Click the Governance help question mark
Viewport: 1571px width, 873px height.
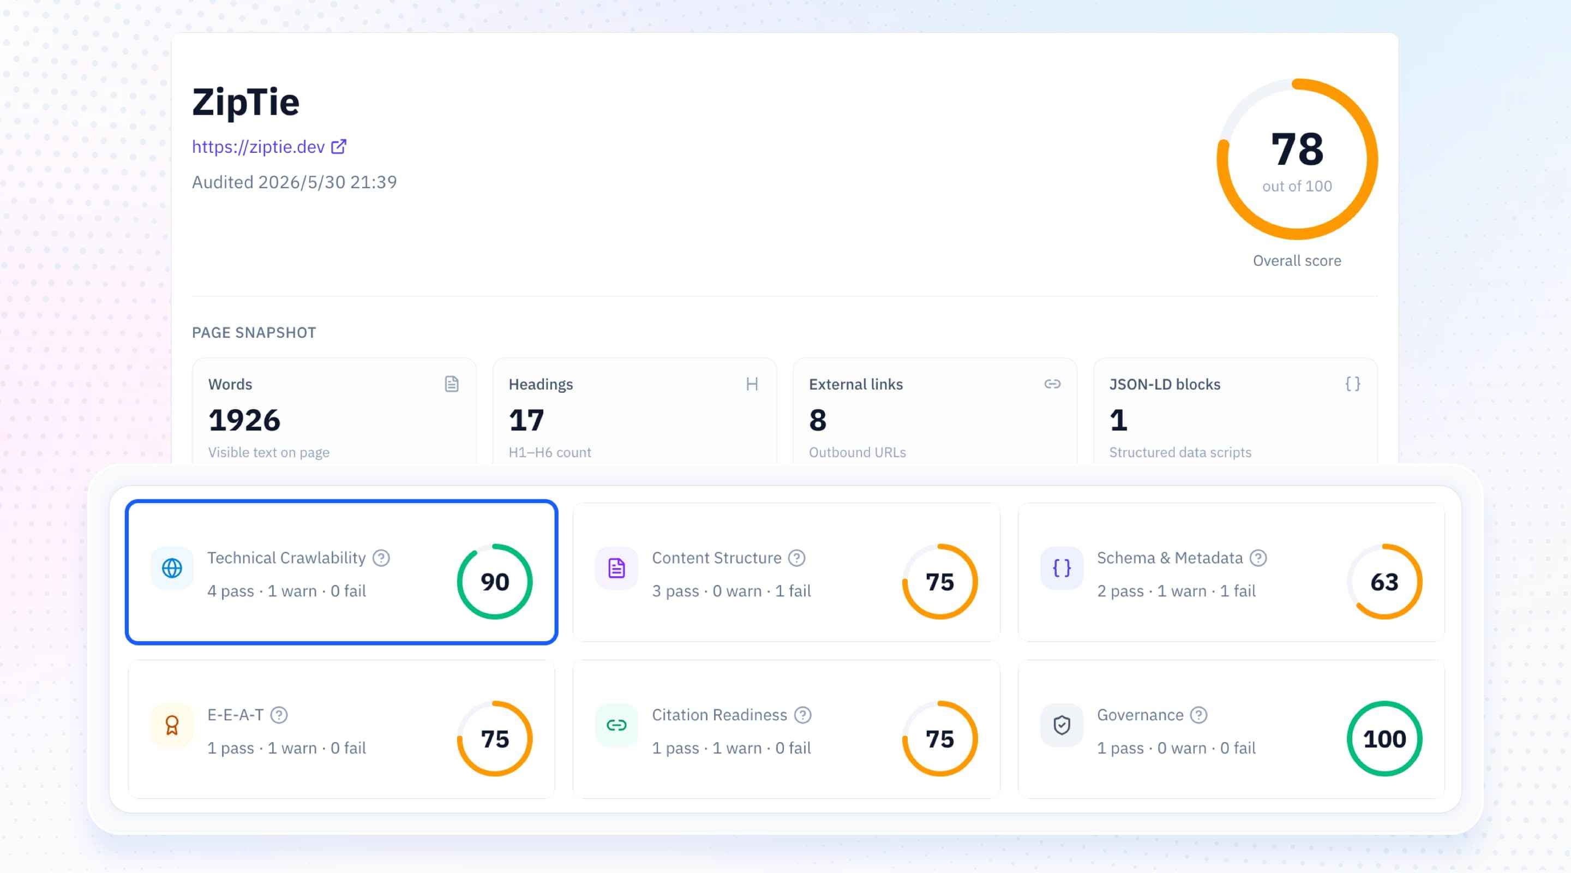click(x=1198, y=715)
